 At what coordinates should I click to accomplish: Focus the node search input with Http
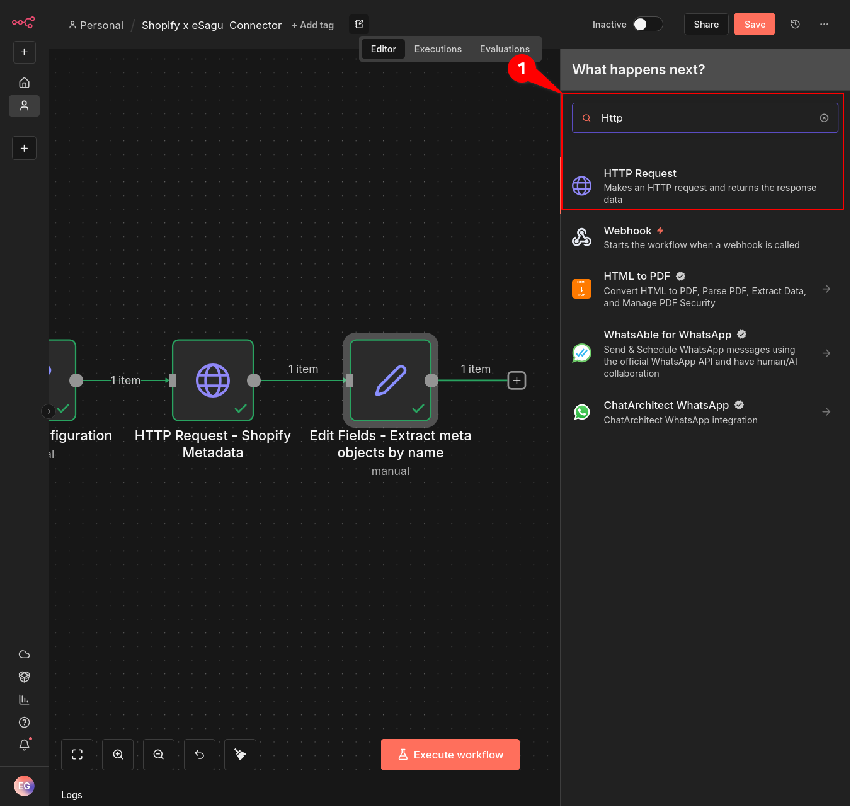click(705, 118)
